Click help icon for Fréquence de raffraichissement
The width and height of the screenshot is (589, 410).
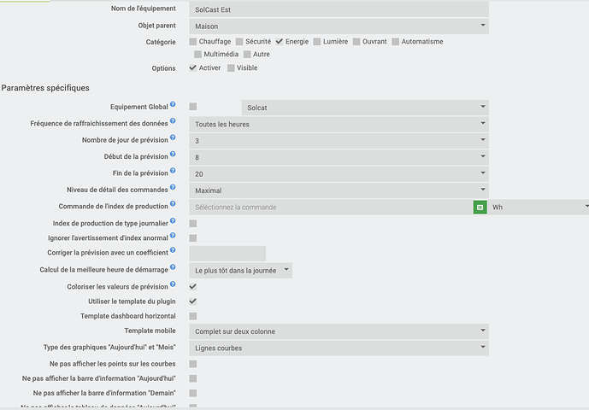pos(173,121)
